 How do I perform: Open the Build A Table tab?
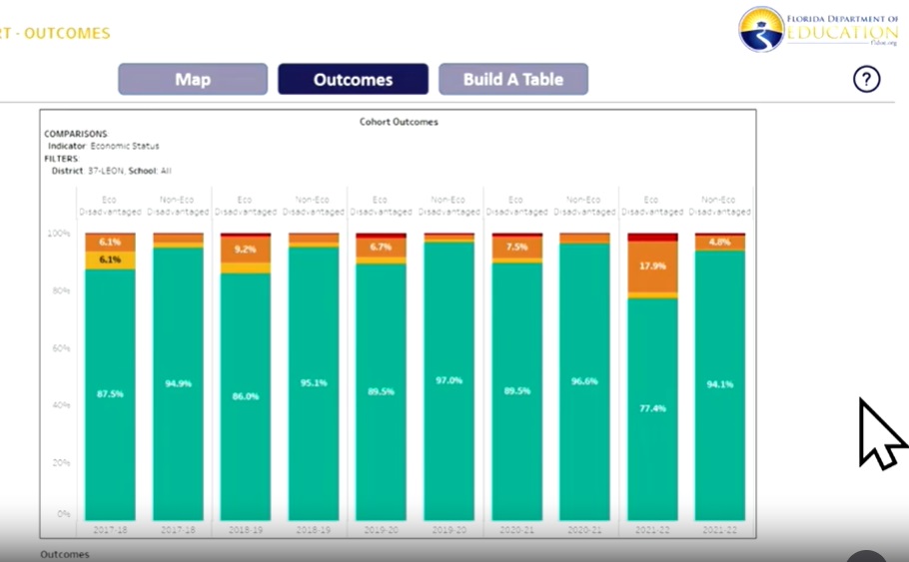point(512,80)
